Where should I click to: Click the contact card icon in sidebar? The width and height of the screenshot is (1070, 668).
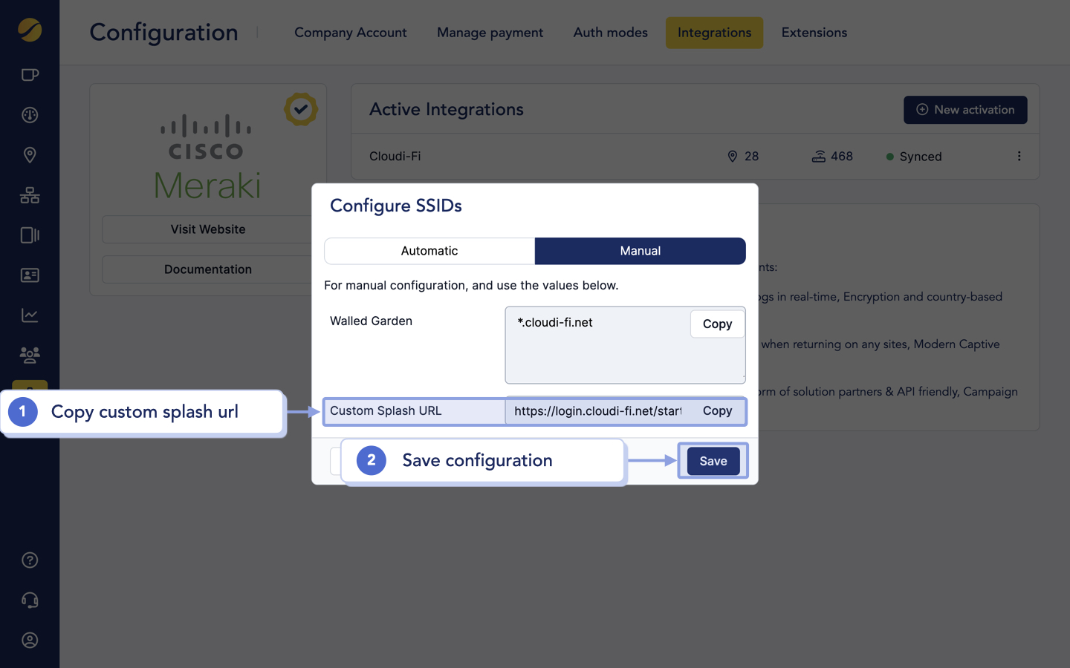(29, 275)
